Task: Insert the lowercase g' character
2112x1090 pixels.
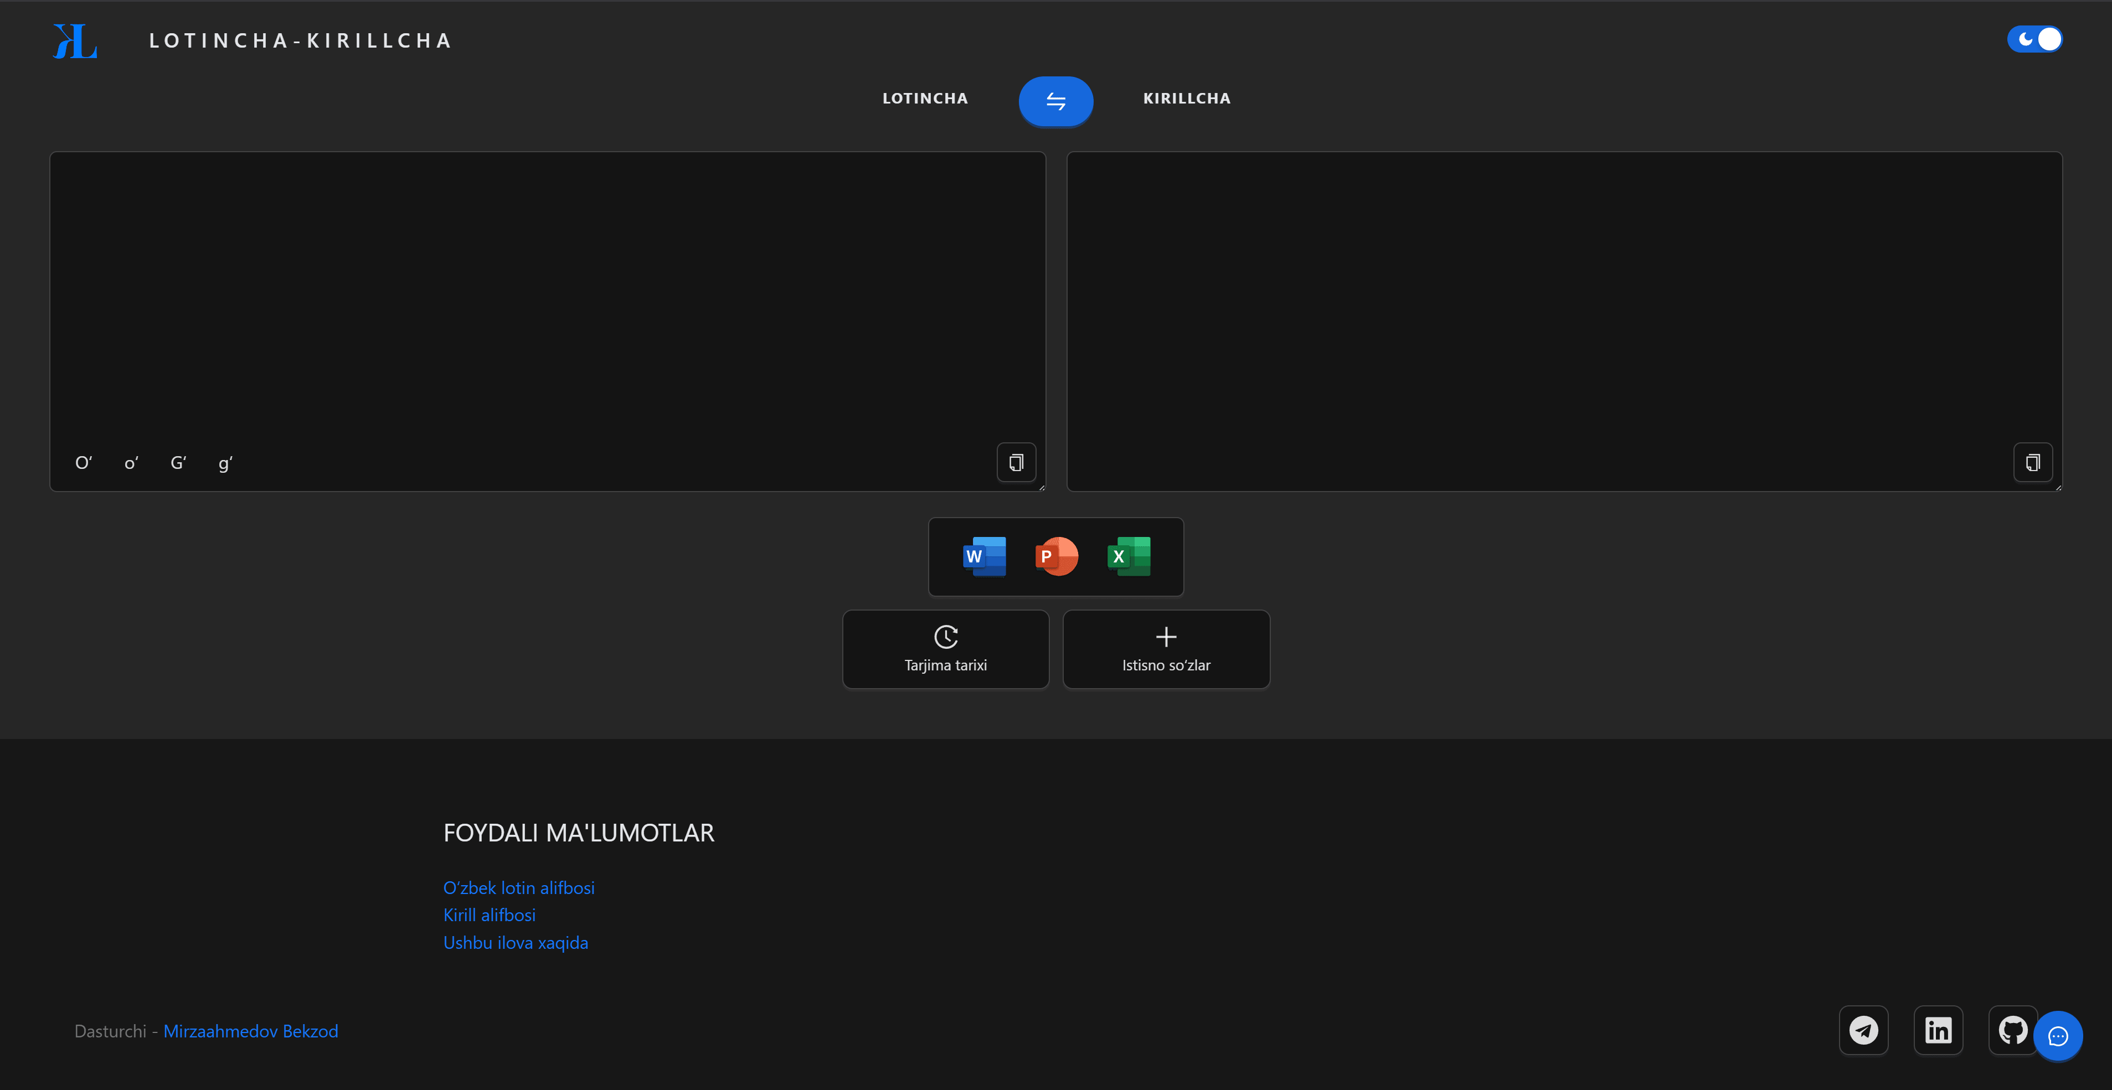Action: [x=225, y=463]
